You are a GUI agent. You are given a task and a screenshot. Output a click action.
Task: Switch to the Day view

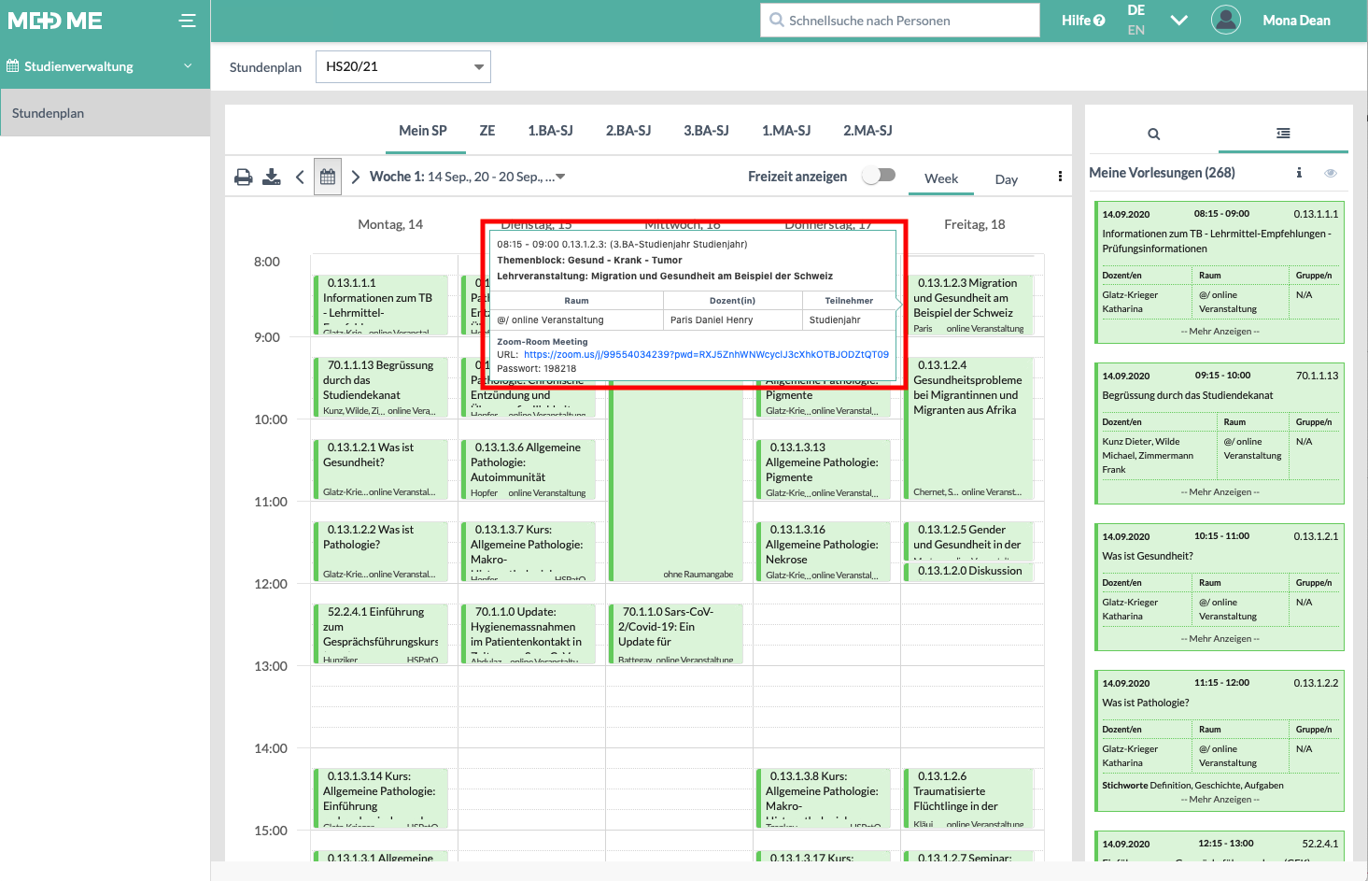[1006, 178]
